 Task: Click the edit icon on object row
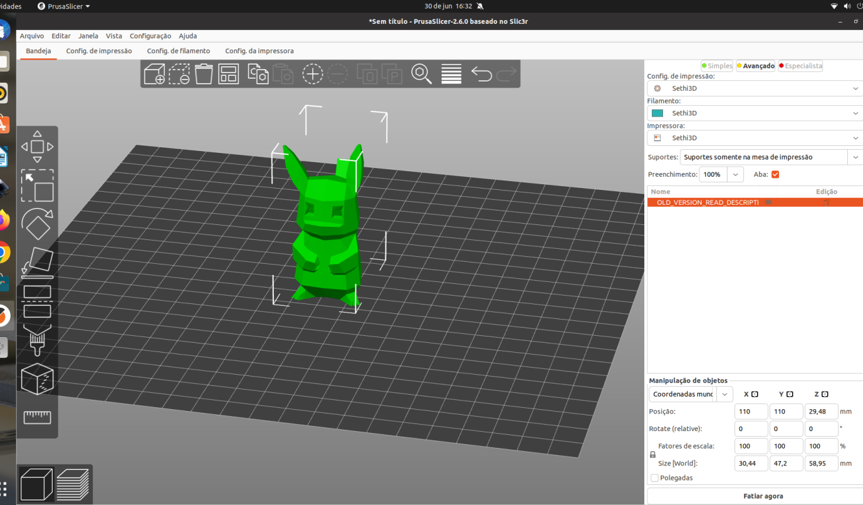pyautogui.click(x=826, y=202)
